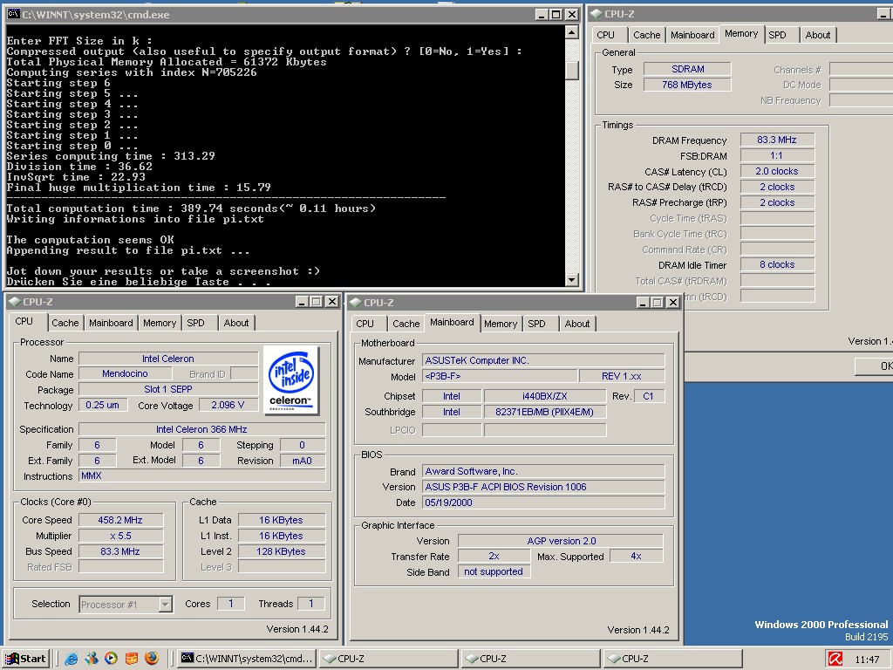Click CAS# Latency value '2.0 clocks'
The height and width of the screenshot is (670, 893).
click(x=777, y=171)
